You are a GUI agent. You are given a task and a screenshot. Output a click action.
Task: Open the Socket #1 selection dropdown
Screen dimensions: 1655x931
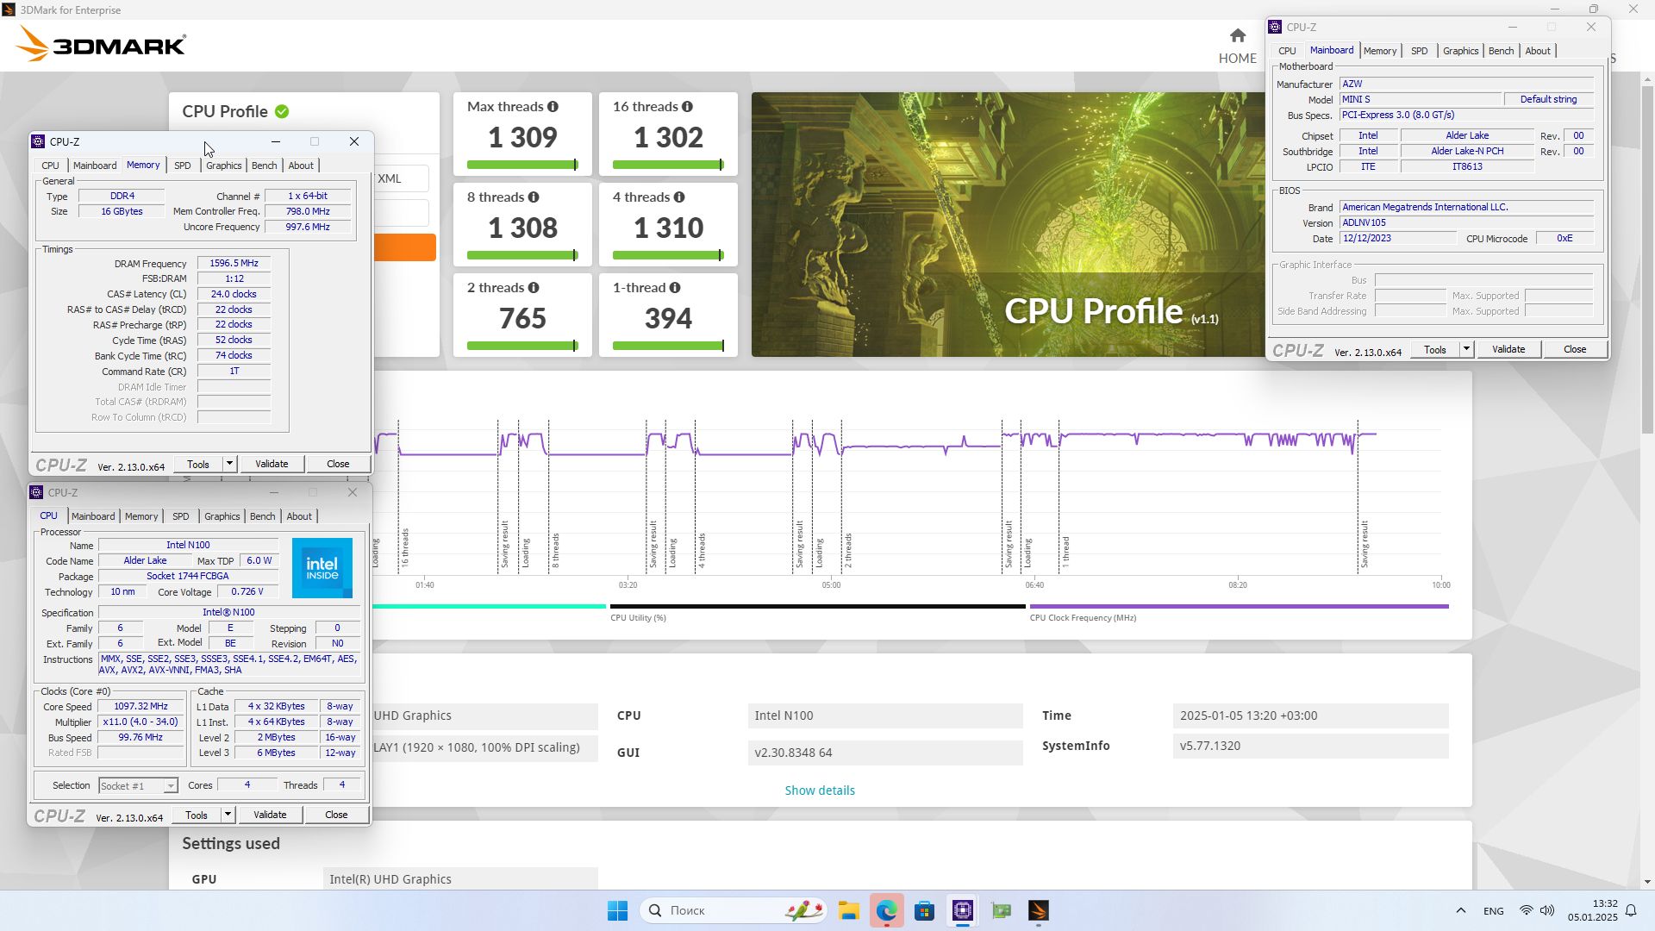pos(170,785)
